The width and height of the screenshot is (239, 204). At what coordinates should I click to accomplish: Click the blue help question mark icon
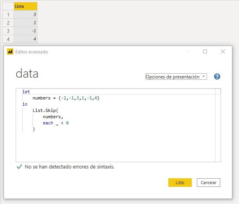pos(217,76)
